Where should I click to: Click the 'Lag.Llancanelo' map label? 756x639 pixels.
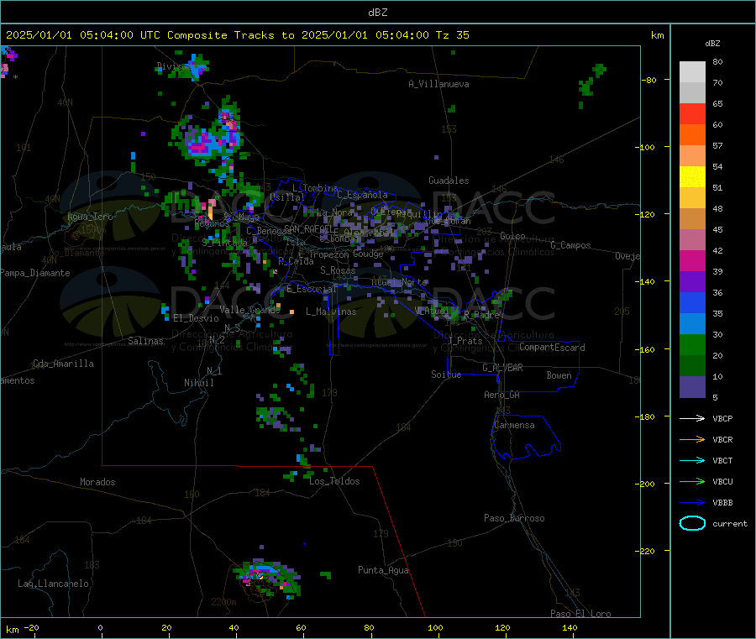coord(53,584)
